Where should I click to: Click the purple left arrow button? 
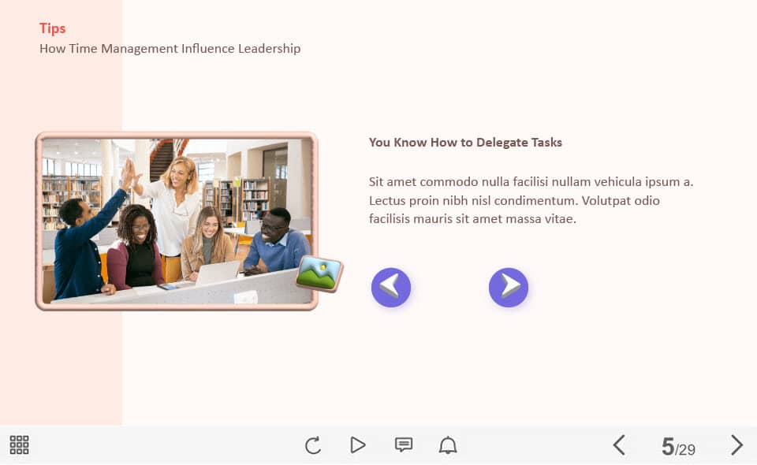(x=391, y=288)
